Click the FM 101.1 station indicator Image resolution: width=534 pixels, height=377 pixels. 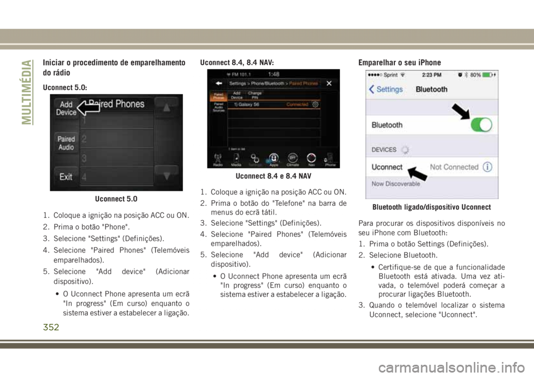point(239,75)
